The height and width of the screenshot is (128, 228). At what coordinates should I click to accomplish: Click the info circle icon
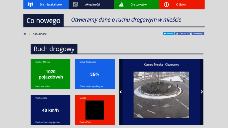point(166,5)
